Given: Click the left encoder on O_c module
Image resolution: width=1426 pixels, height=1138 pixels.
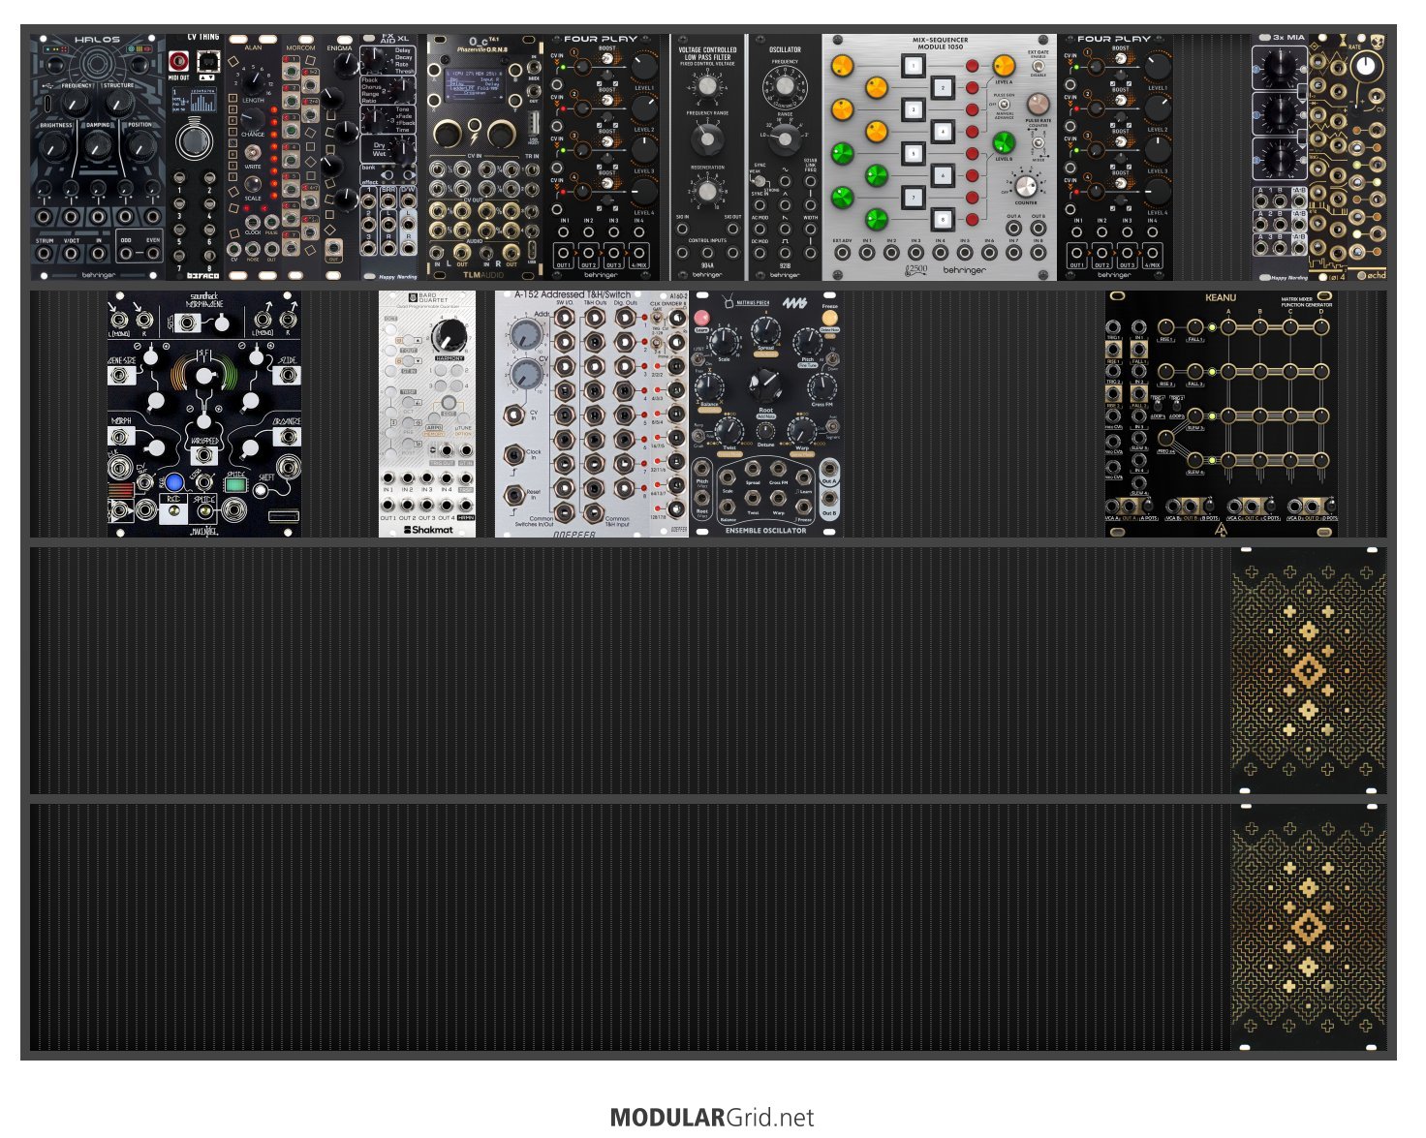Looking at the screenshot, I should (447, 132).
